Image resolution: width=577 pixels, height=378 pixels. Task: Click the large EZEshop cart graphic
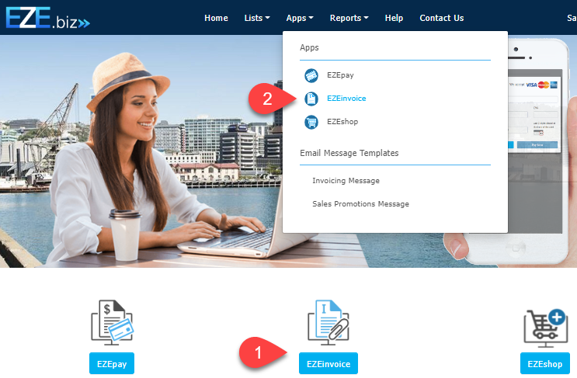(545, 323)
